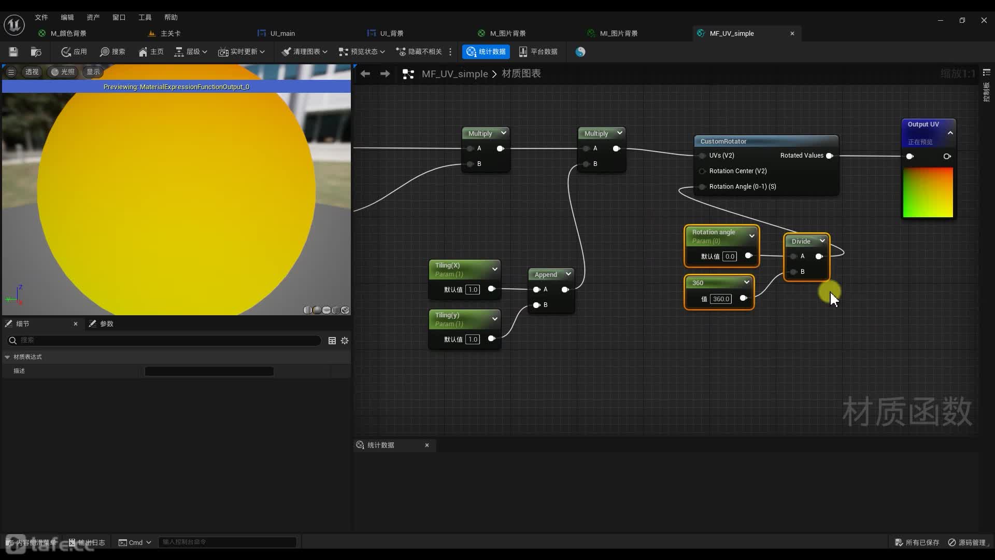The image size is (995, 560).
Task: Collapse the Append node chevron
Action: (x=568, y=274)
